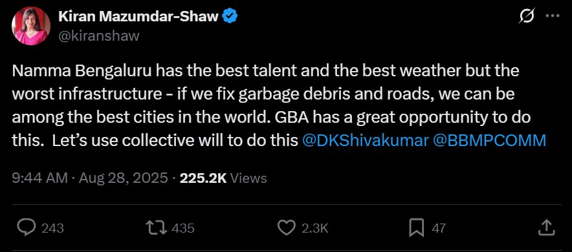The image size is (572, 252).
Task: Open the Grok explain-post icon
Action: tap(527, 16)
